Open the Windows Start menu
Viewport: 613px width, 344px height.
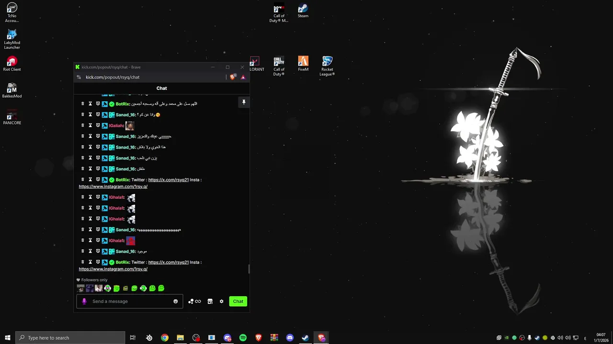pyautogui.click(x=7, y=338)
